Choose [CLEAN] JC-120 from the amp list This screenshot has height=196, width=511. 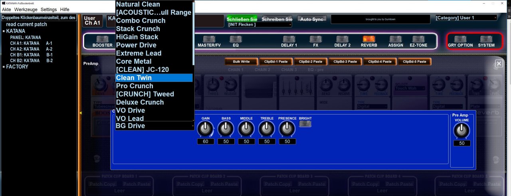point(154,70)
